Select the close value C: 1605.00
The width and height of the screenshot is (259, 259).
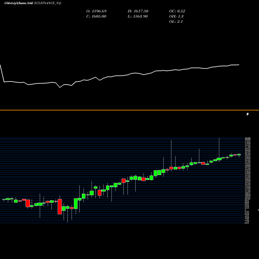pyautogui.click(x=96, y=16)
